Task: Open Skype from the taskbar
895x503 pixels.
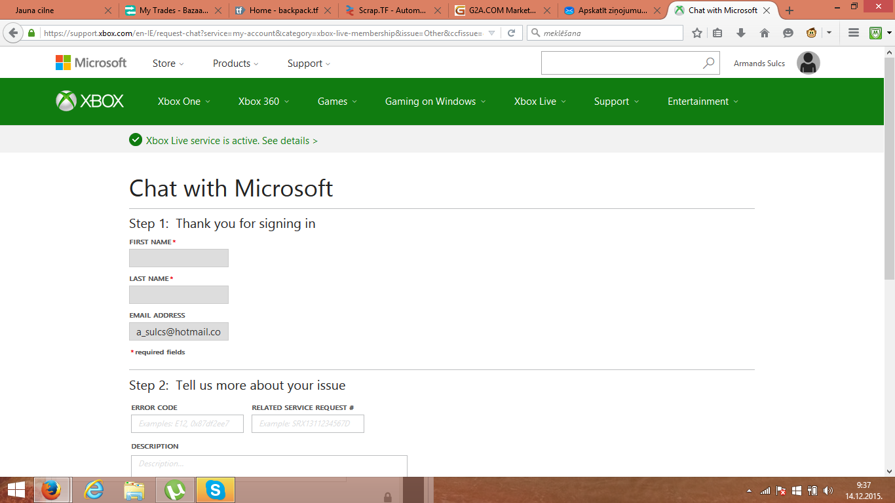Action: 216,490
